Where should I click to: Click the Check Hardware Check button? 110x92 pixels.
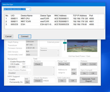pyautogui.click(x=38, y=81)
